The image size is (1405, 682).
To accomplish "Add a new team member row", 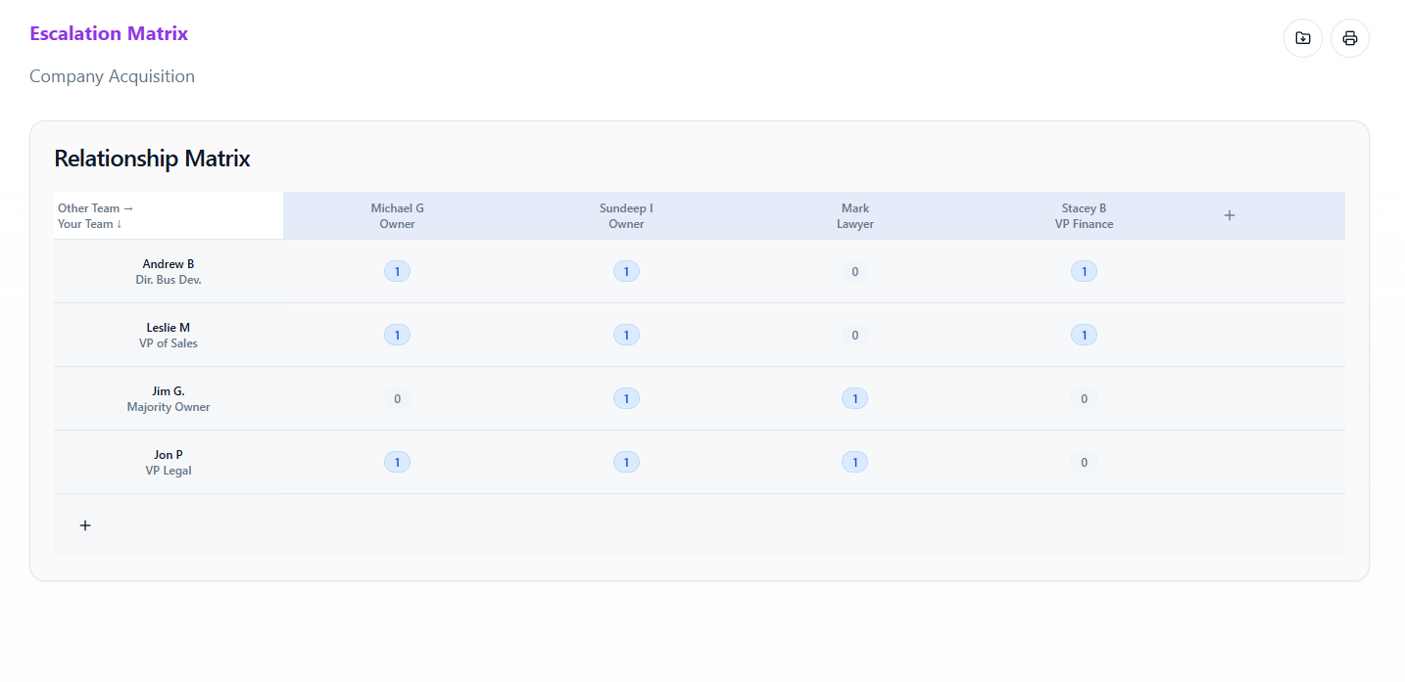I will [85, 525].
